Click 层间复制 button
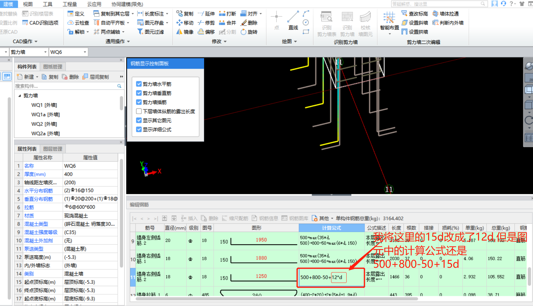Image resolution: width=533 pixels, height=306 pixels. click(x=95, y=77)
